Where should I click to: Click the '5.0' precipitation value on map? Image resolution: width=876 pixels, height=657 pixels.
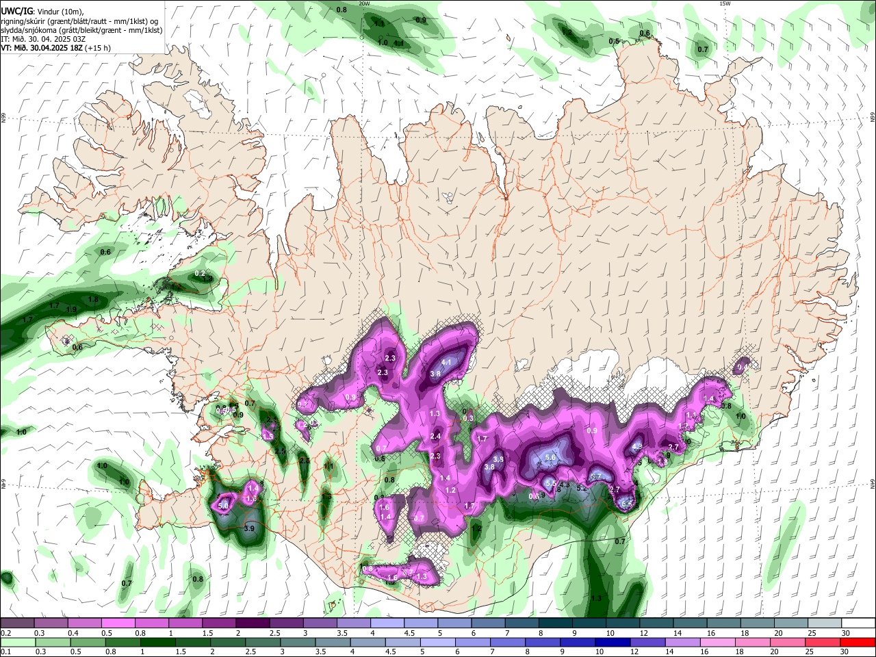tap(223, 506)
